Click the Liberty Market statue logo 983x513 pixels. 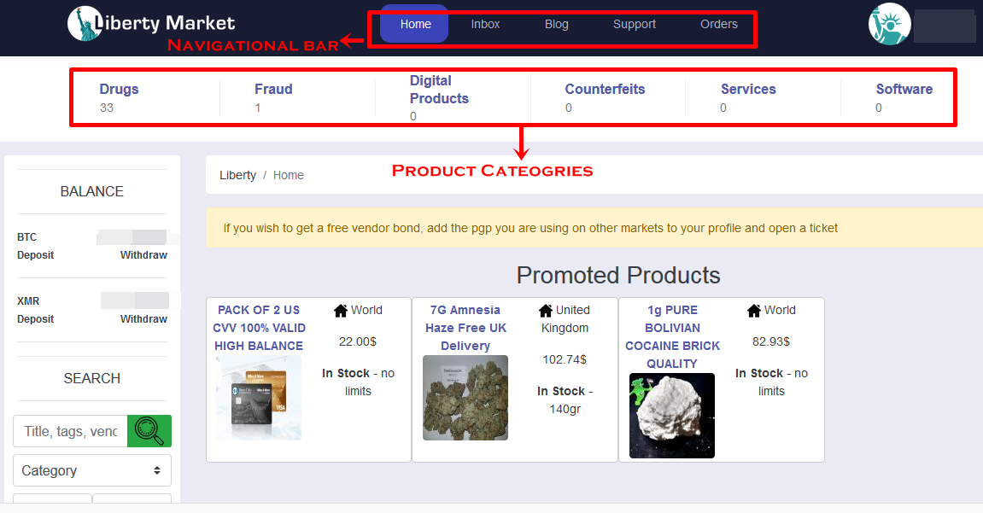(84, 24)
